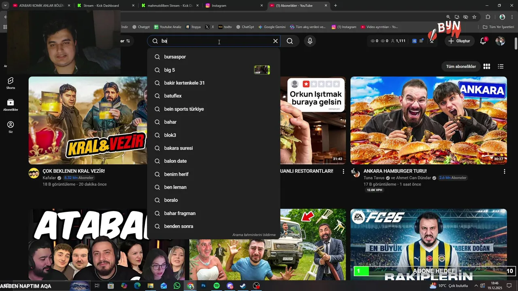This screenshot has height=291, width=518.
Task: Open more options for UANLI RESTORANTLARI video
Action: point(343,172)
